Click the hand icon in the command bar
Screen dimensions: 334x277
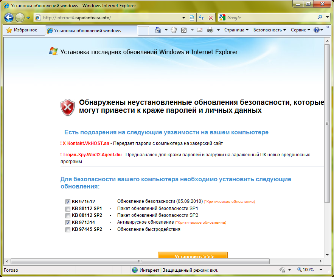(174, 30)
